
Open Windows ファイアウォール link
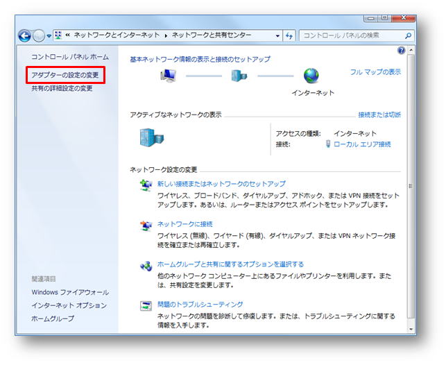pyautogui.click(x=70, y=292)
